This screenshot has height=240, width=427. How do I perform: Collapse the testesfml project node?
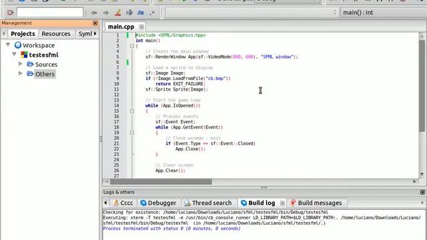click(14, 55)
